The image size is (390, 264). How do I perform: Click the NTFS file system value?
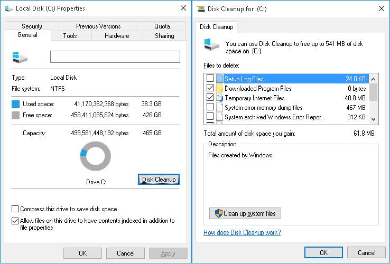point(58,89)
